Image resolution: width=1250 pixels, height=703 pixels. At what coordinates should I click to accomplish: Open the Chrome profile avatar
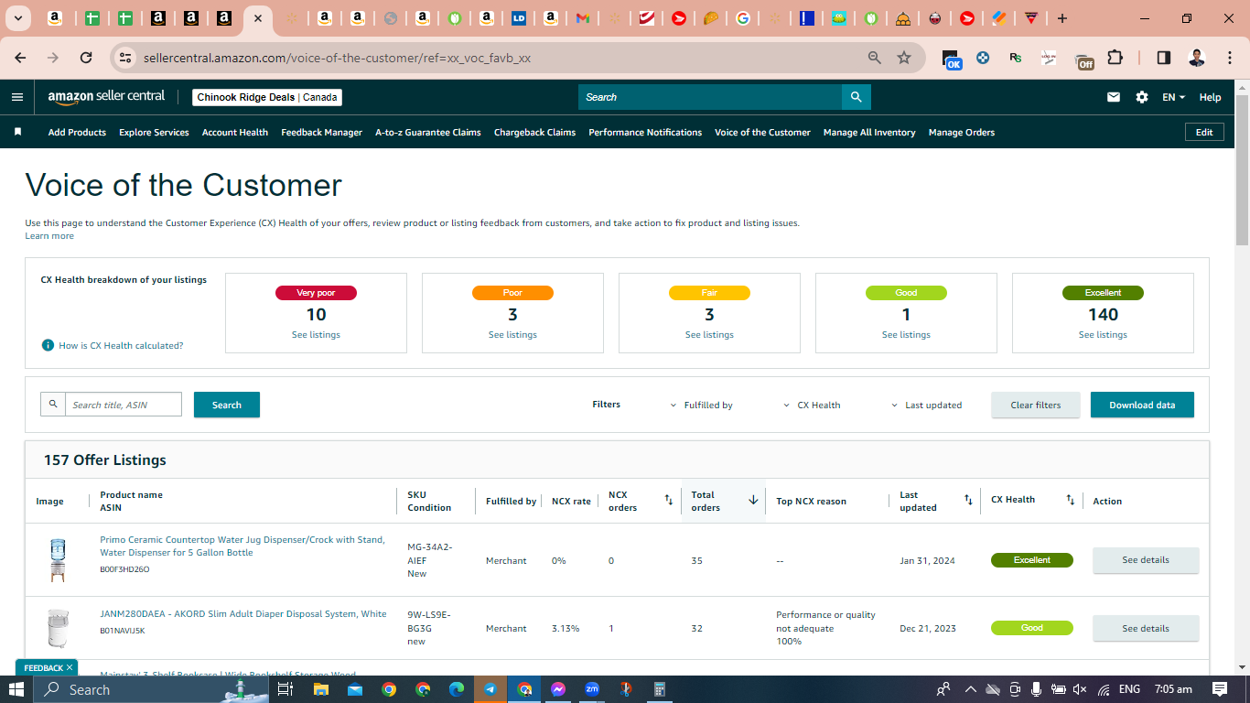1197,58
